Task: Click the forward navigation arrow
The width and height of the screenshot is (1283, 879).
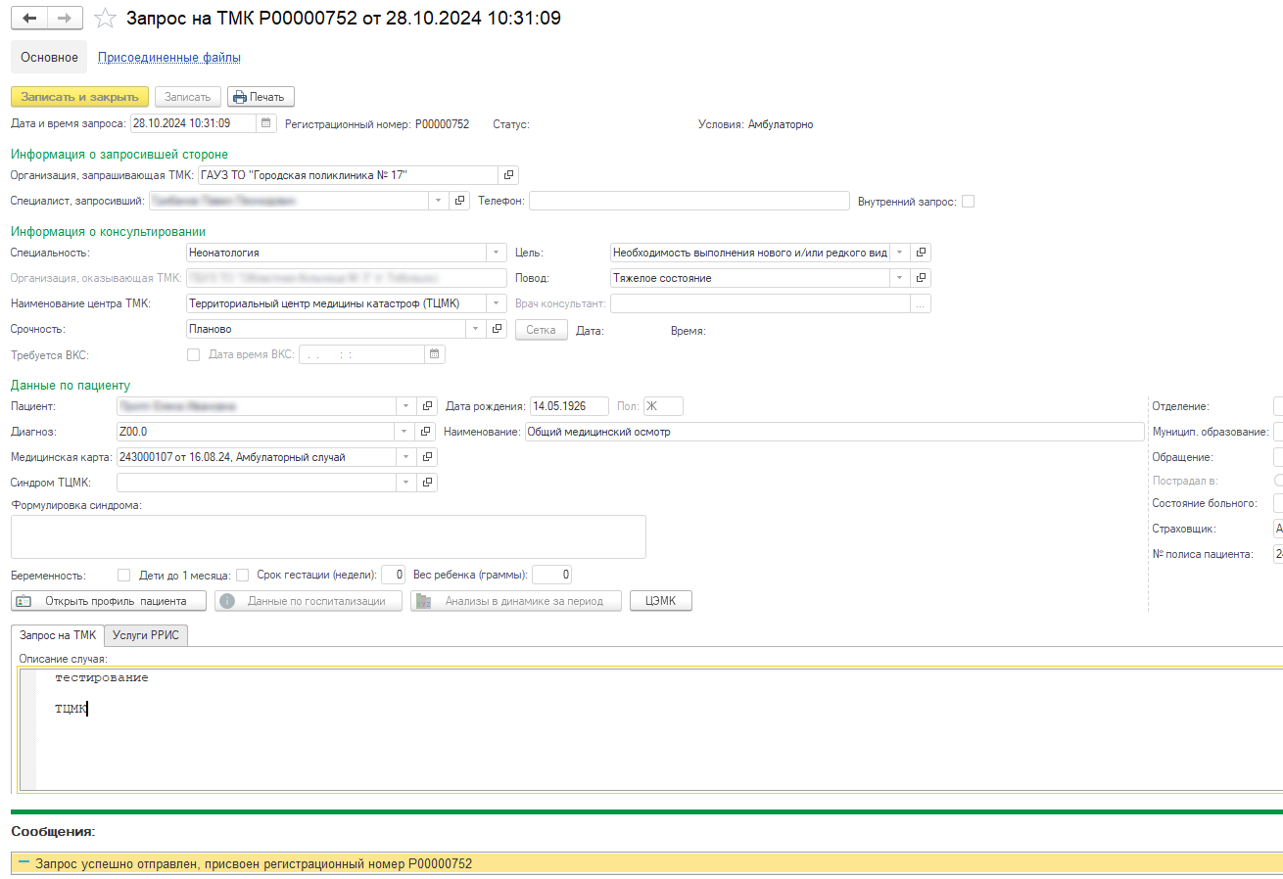Action: coord(64,19)
